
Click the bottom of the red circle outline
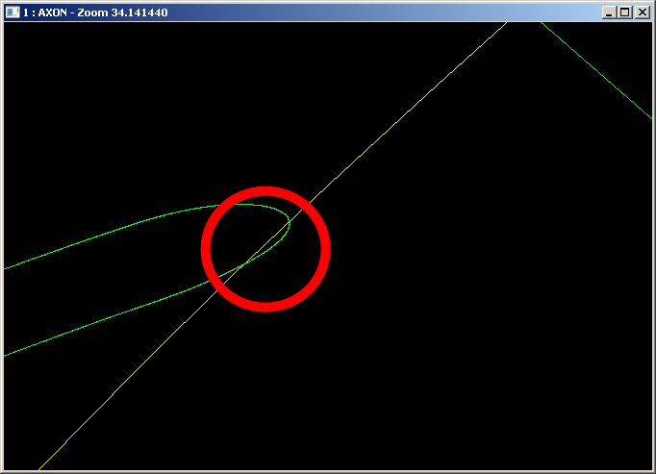(x=265, y=307)
